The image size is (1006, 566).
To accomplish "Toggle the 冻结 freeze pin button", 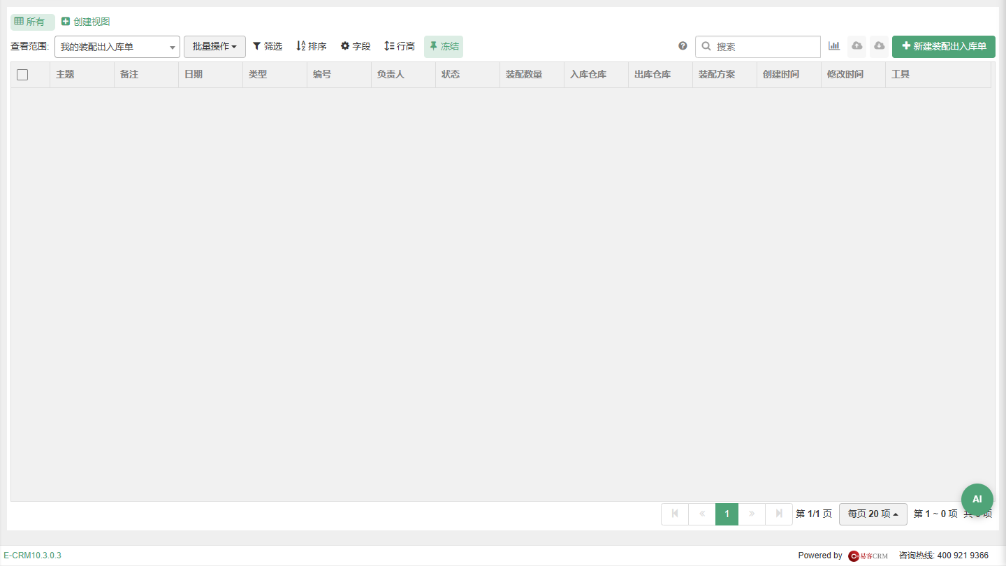I will coord(444,46).
